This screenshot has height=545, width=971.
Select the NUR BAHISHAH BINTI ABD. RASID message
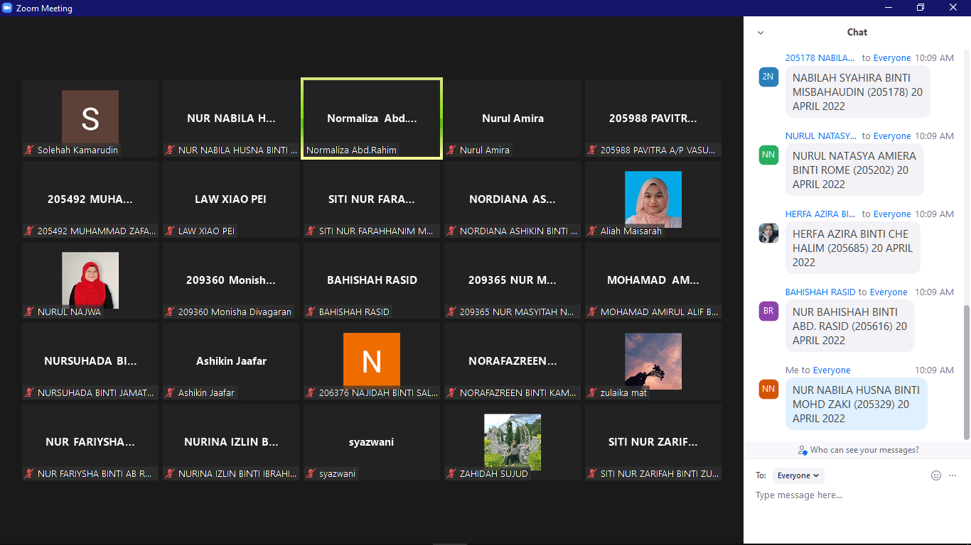[x=850, y=326]
